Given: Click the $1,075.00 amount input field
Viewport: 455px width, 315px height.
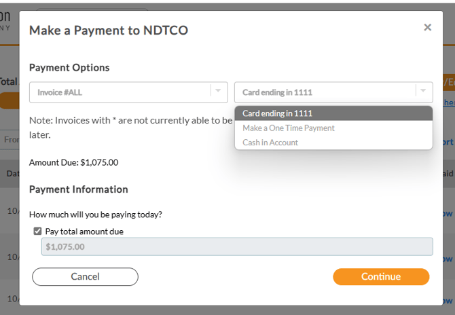Looking at the screenshot, I should (x=237, y=247).
